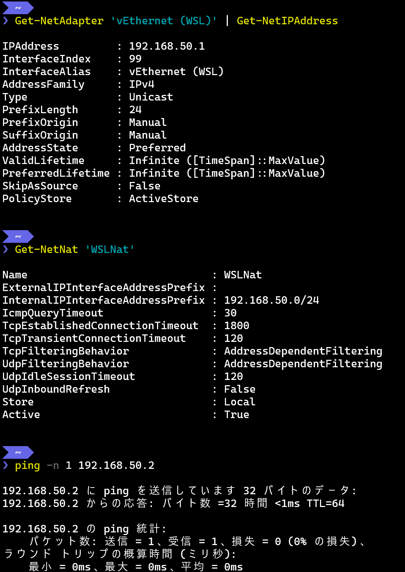Image resolution: width=405 pixels, height=572 pixels.
Task: Click the Active value True
Action: pos(236,414)
